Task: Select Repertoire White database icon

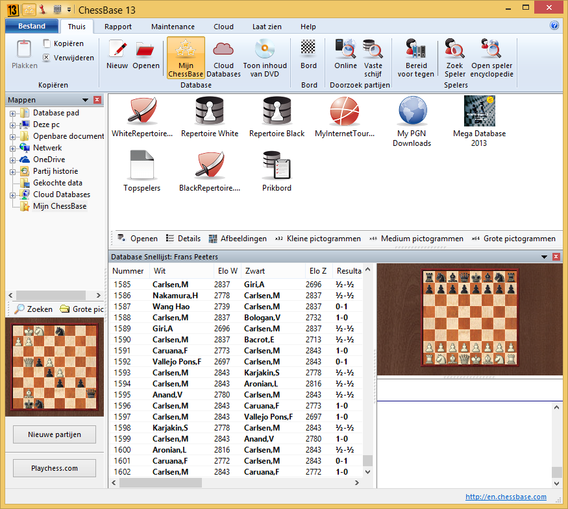Action: pos(210,111)
